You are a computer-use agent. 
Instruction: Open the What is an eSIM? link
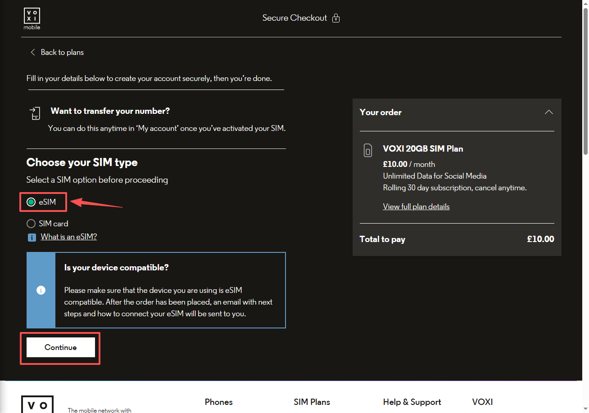point(69,237)
